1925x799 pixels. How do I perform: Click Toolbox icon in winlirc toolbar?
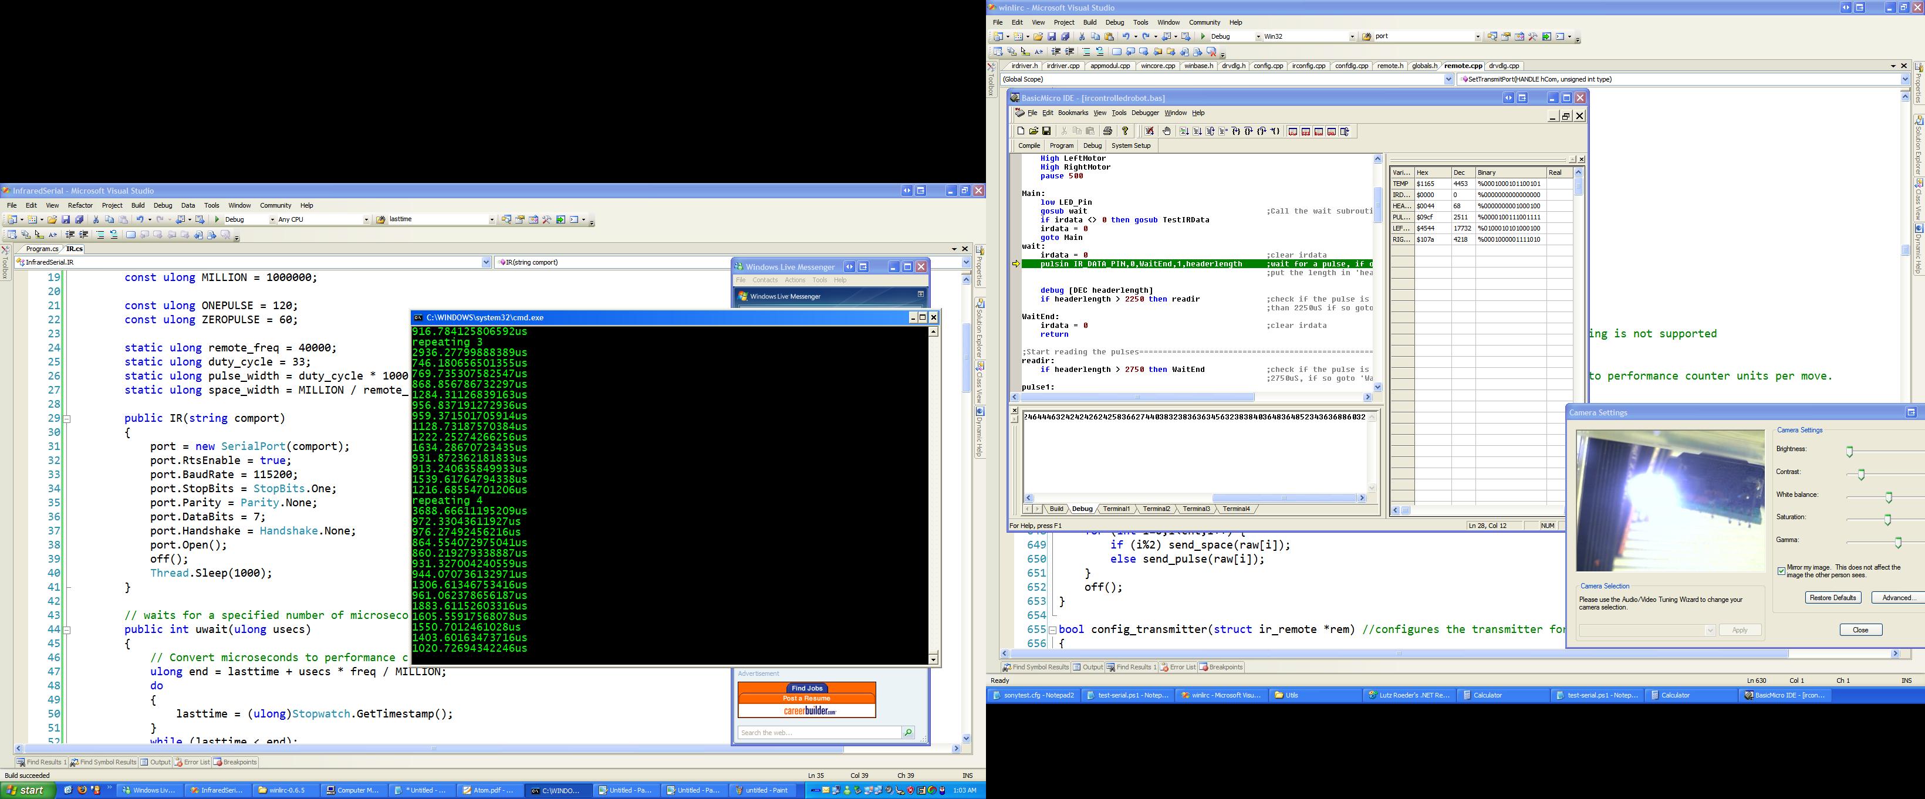click(x=1533, y=36)
